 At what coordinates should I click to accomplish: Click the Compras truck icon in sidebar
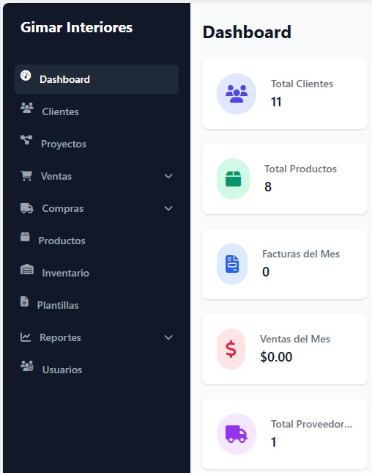(x=27, y=208)
